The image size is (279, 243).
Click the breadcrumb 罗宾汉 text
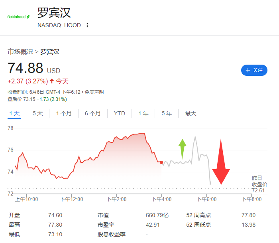(x=50, y=51)
